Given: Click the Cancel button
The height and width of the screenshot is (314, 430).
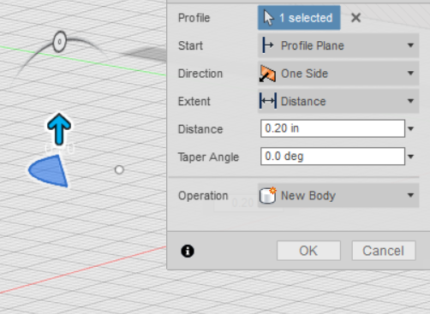Looking at the screenshot, I should [384, 251].
